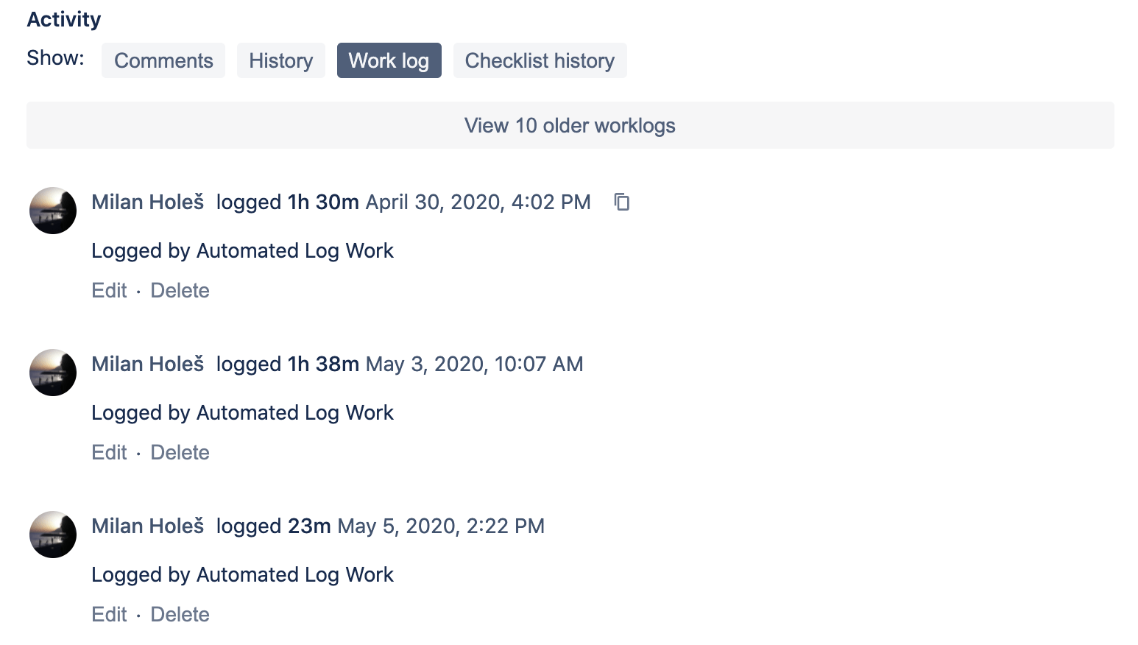Screen dimensions: 1138x645
Task: Select the Work log tab
Action: point(389,60)
